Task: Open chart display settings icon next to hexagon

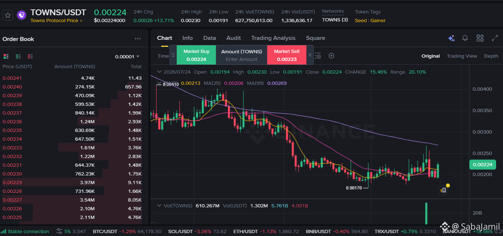Action: click(318, 56)
